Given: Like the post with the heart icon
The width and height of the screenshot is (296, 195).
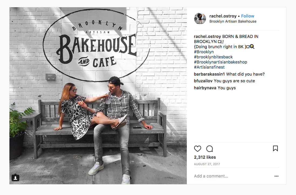Looking at the screenshot, I should coord(197,149).
